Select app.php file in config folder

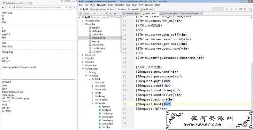(95, 27)
